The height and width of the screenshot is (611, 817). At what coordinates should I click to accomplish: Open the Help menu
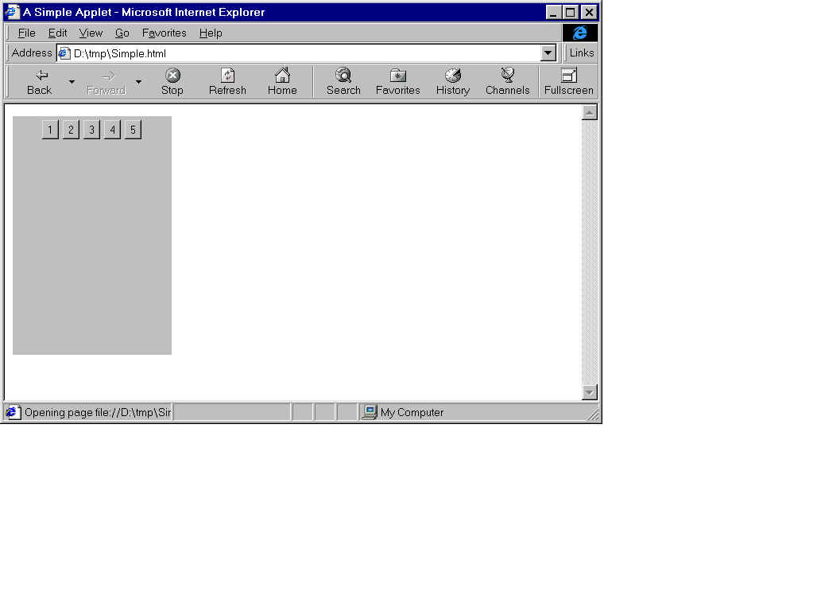click(211, 33)
